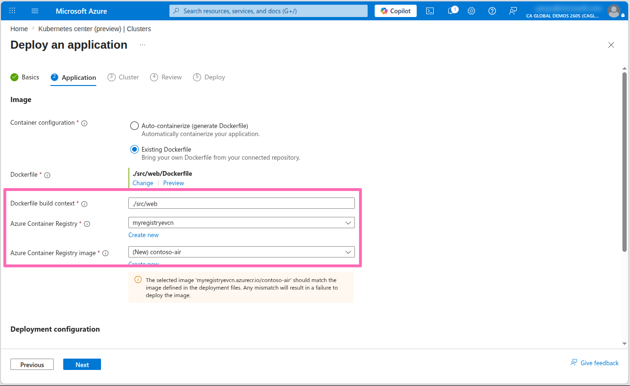Click the Microsoft Azure logo text
The width and height of the screenshot is (630, 386).
[81, 11]
